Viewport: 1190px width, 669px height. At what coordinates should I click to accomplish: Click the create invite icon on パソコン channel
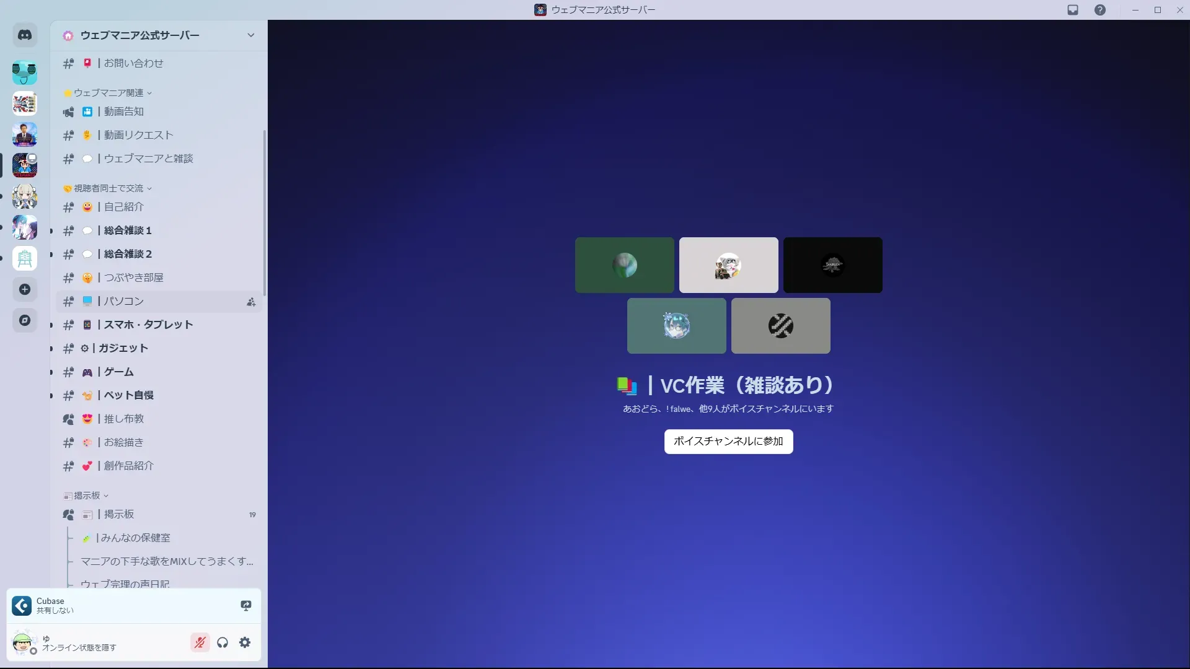(x=251, y=302)
